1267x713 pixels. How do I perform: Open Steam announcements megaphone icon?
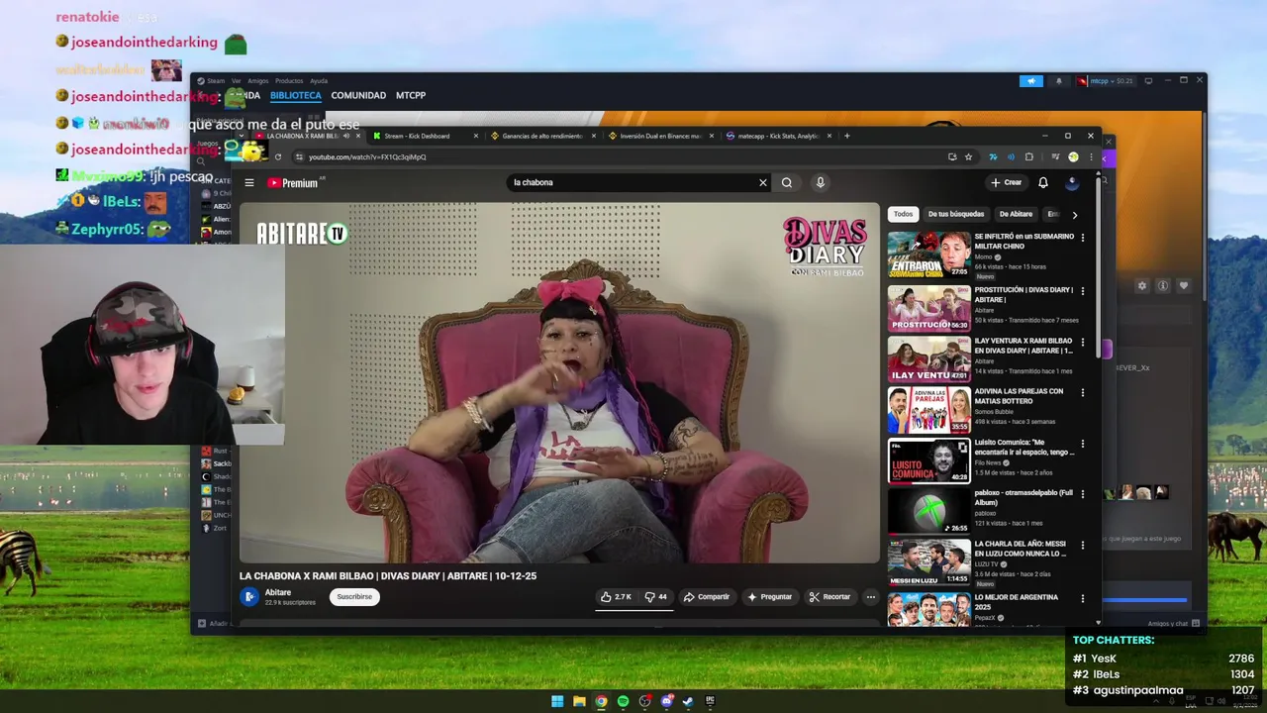[x=1030, y=81]
